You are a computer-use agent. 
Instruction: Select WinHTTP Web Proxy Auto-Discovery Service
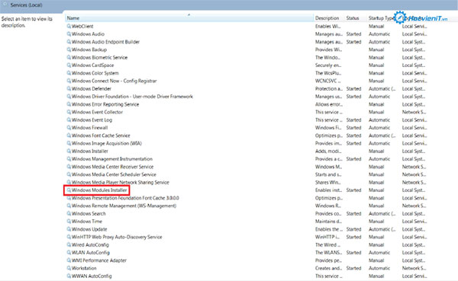point(117,237)
